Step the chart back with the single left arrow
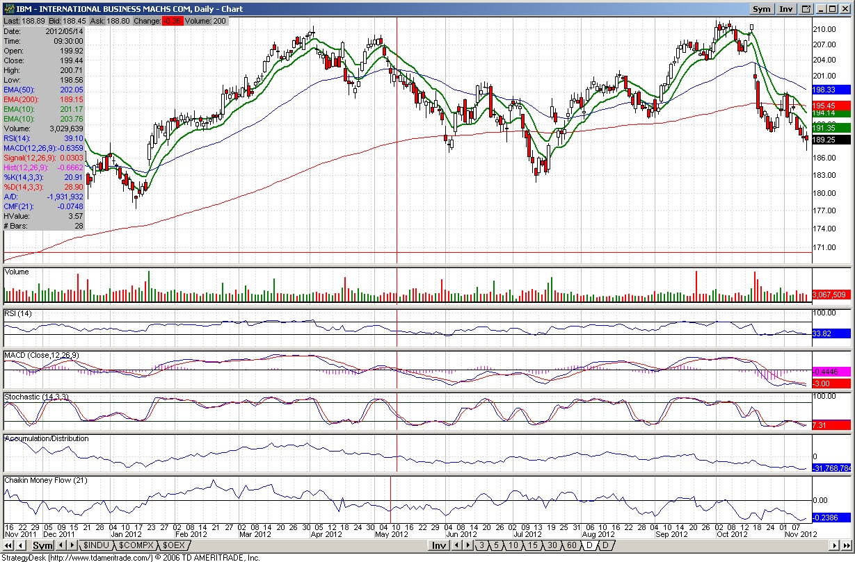The width and height of the screenshot is (855, 562). 21,545
